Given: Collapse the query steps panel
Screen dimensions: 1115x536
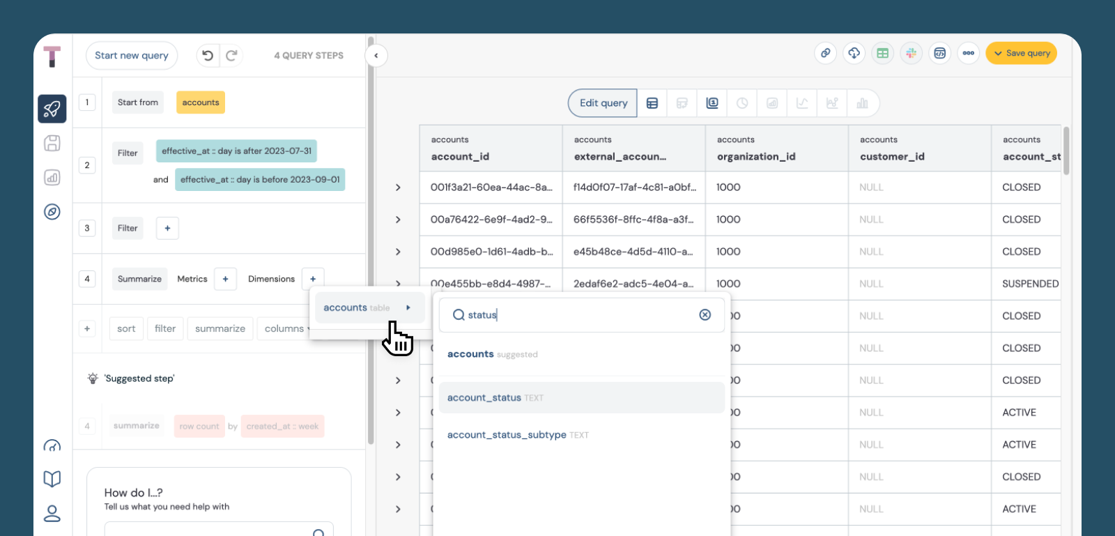Looking at the screenshot, I should [x=376, y=56].
